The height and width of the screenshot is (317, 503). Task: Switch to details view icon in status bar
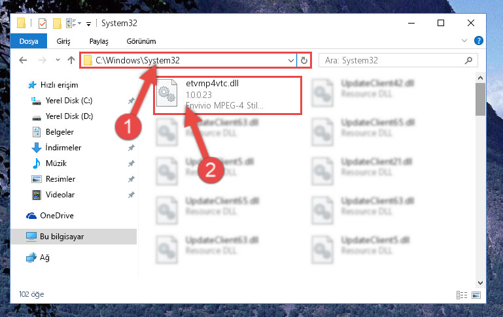(x=462, y=295)
